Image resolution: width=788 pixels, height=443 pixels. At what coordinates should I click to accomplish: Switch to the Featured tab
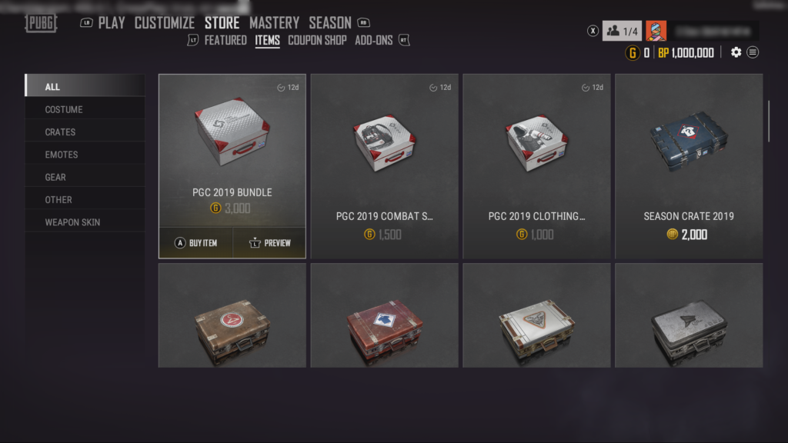coord(225,40)
